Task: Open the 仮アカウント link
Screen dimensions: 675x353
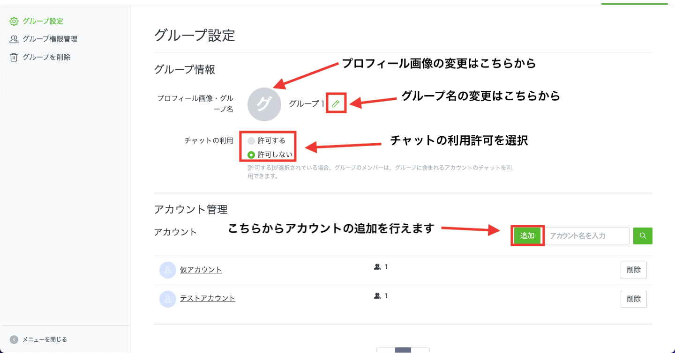Action: [201, 270]
